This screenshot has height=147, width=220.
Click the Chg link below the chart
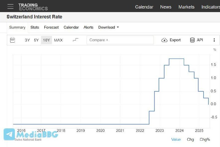tap(190, 139)
